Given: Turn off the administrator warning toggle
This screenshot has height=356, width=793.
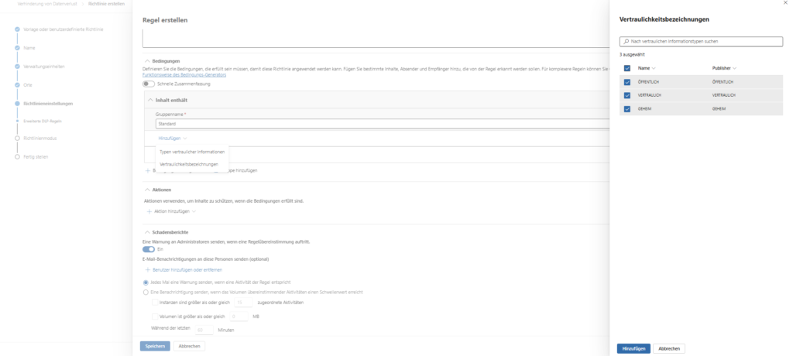Looking at the screenshot, I should (x=149, y=249).
